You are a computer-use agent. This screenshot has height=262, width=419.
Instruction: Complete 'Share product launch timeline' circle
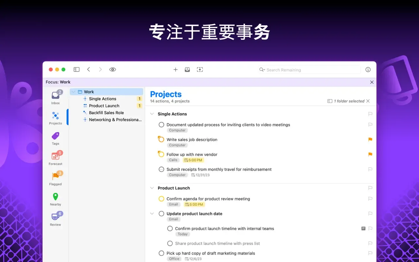click(170, 243)
